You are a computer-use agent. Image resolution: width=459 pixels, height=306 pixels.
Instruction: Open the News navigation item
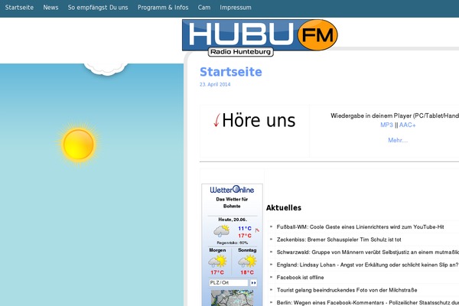[x=50, y=8]
